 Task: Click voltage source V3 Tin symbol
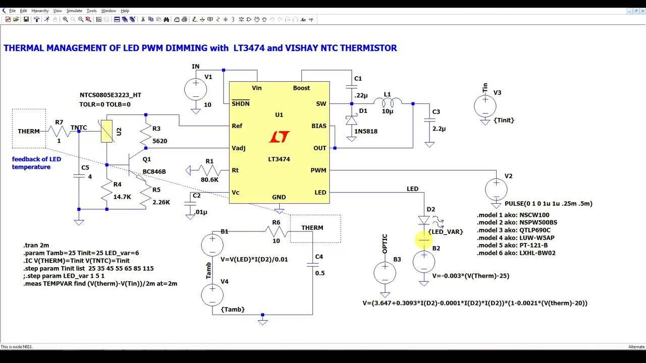pyautogui.click(x=485, y=106)
